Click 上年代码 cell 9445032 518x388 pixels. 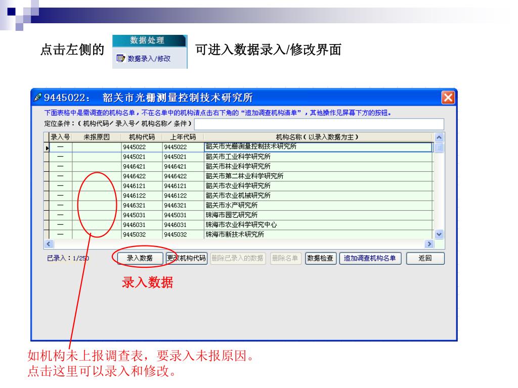[x=183, y=234]
